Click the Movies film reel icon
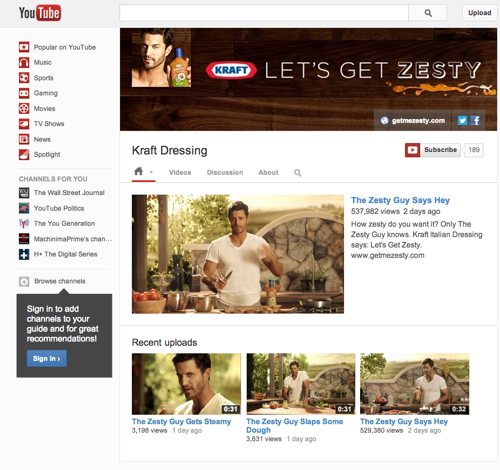The width and height of the screenshot is (500, 470). (24, 109)
